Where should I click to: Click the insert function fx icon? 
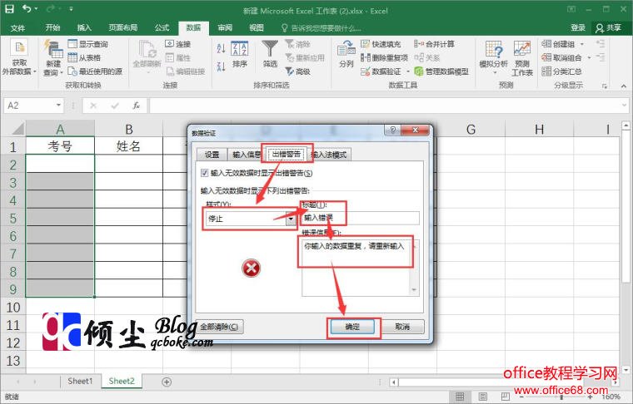click(x=136, y=106)
